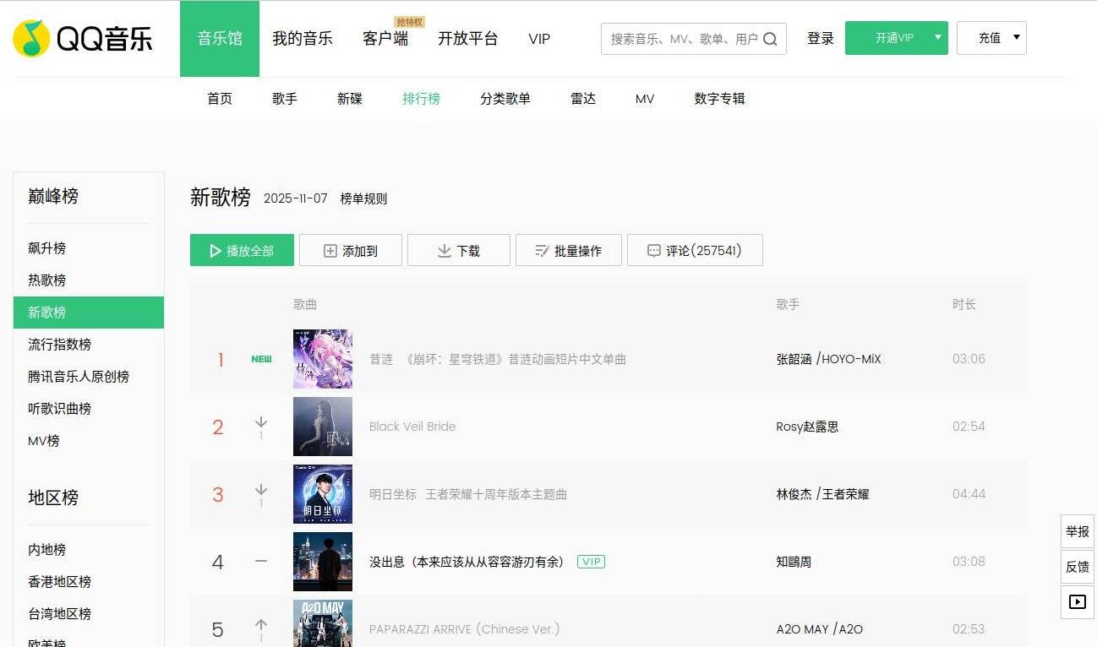1097x647 pixels.
Task: Click the video player icon below 反馈
Action: pyautogui.click(x=1078, y=602)
